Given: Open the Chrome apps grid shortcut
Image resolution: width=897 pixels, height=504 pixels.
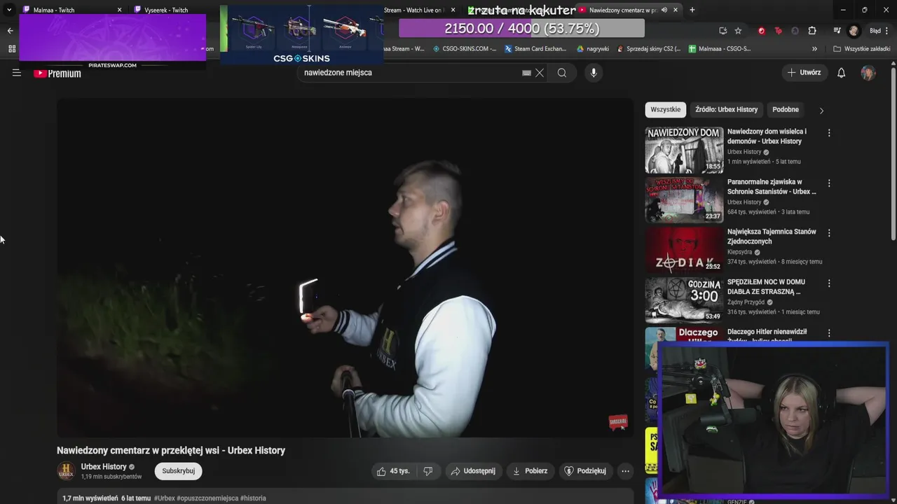Looking at the screenshot, I should point(11,49).
